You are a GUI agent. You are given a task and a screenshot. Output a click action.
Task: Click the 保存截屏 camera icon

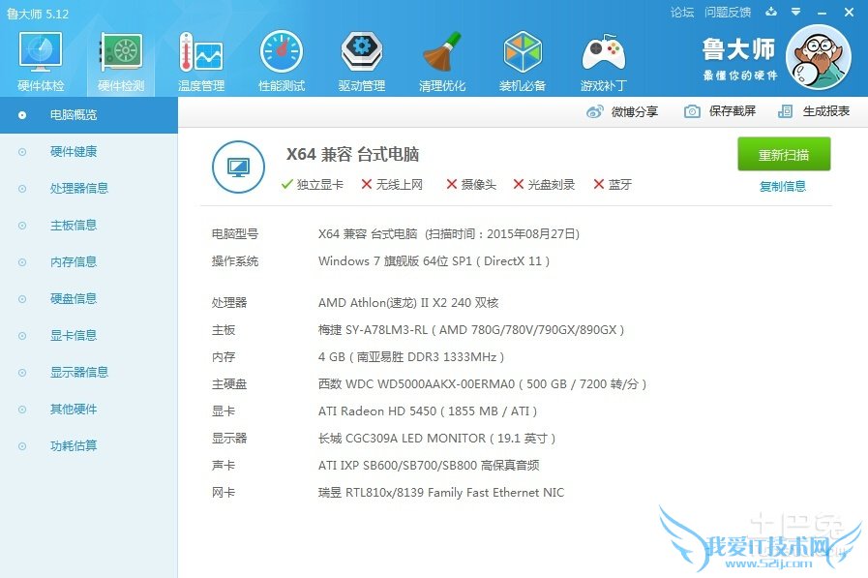[x=692, y=111]
